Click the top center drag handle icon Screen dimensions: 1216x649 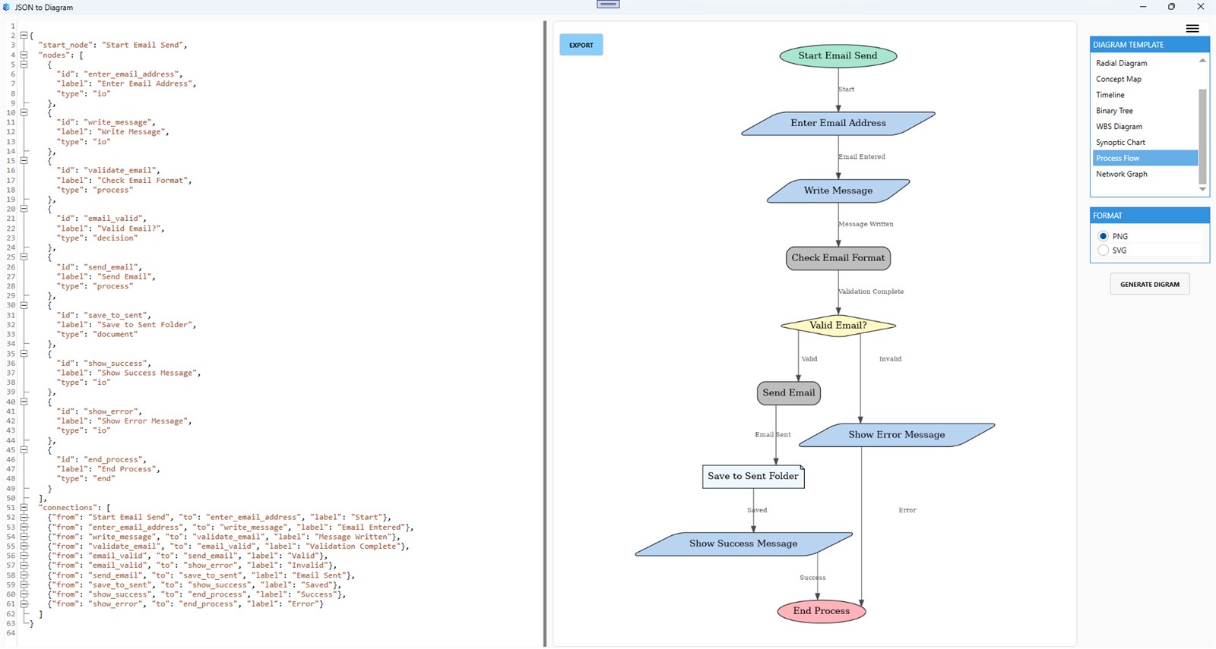click(608, 4)
